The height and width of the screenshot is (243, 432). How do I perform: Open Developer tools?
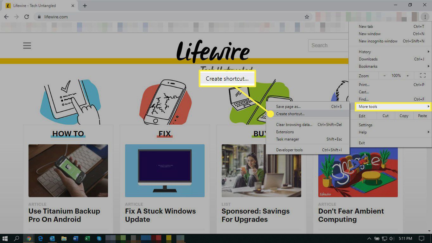point(308,150)
